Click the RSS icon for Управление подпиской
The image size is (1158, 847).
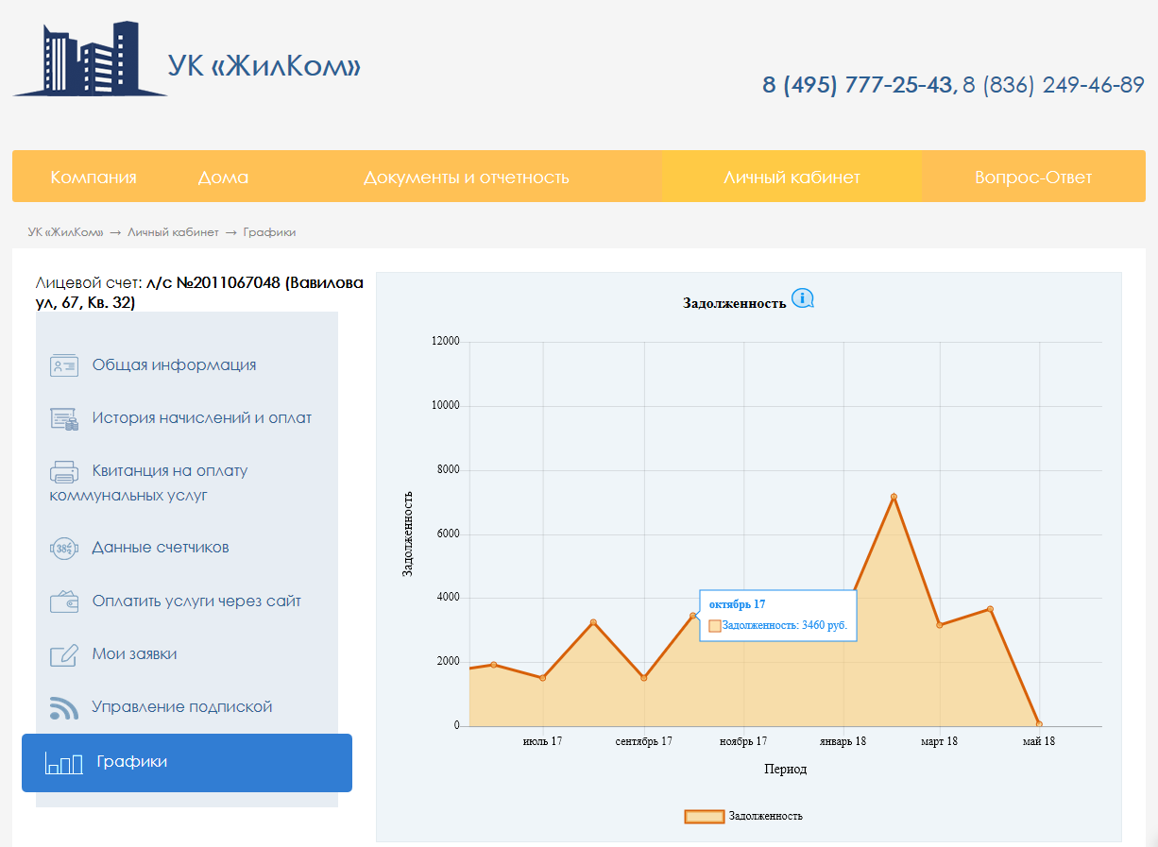[x=64, y=707]
